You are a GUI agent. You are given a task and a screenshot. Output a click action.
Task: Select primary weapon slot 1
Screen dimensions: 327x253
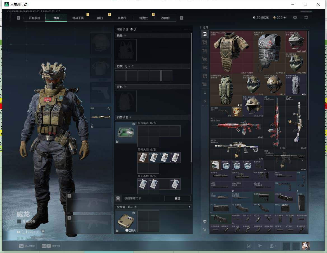89,203
